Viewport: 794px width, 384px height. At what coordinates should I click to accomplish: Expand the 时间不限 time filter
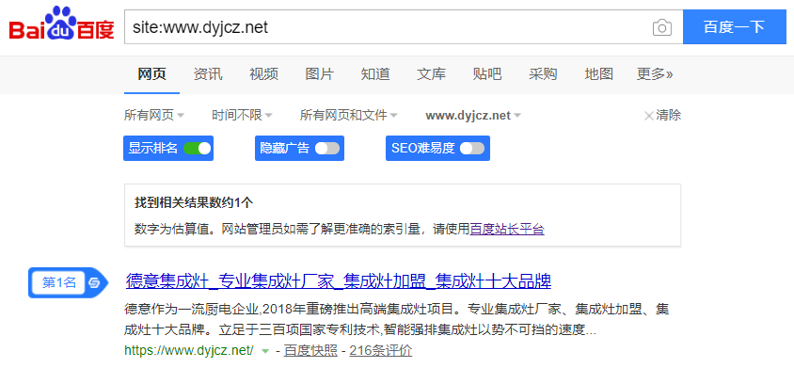(242, 116)
